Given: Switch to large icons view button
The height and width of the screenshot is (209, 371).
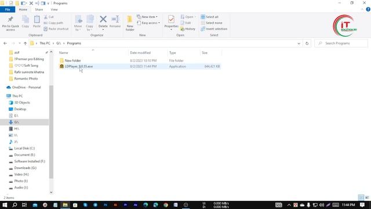Looking at the screenshot, I should [x=367, y=197].
